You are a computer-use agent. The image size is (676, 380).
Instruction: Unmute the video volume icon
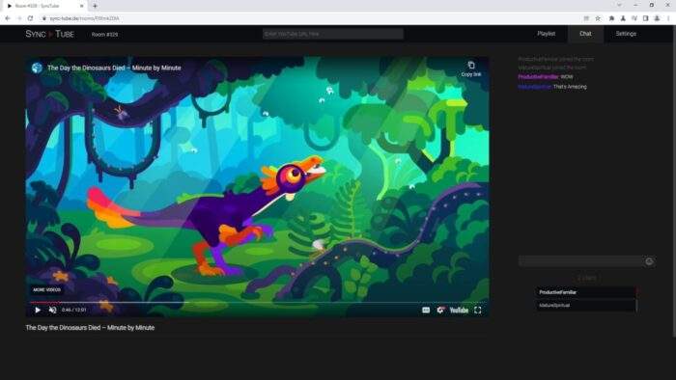(52, 310)
